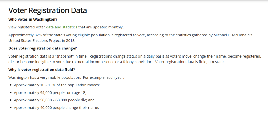268x124 pixels.
Task: Click the "10 – 15% of the population moves" bullet
Action: [57, 85]
